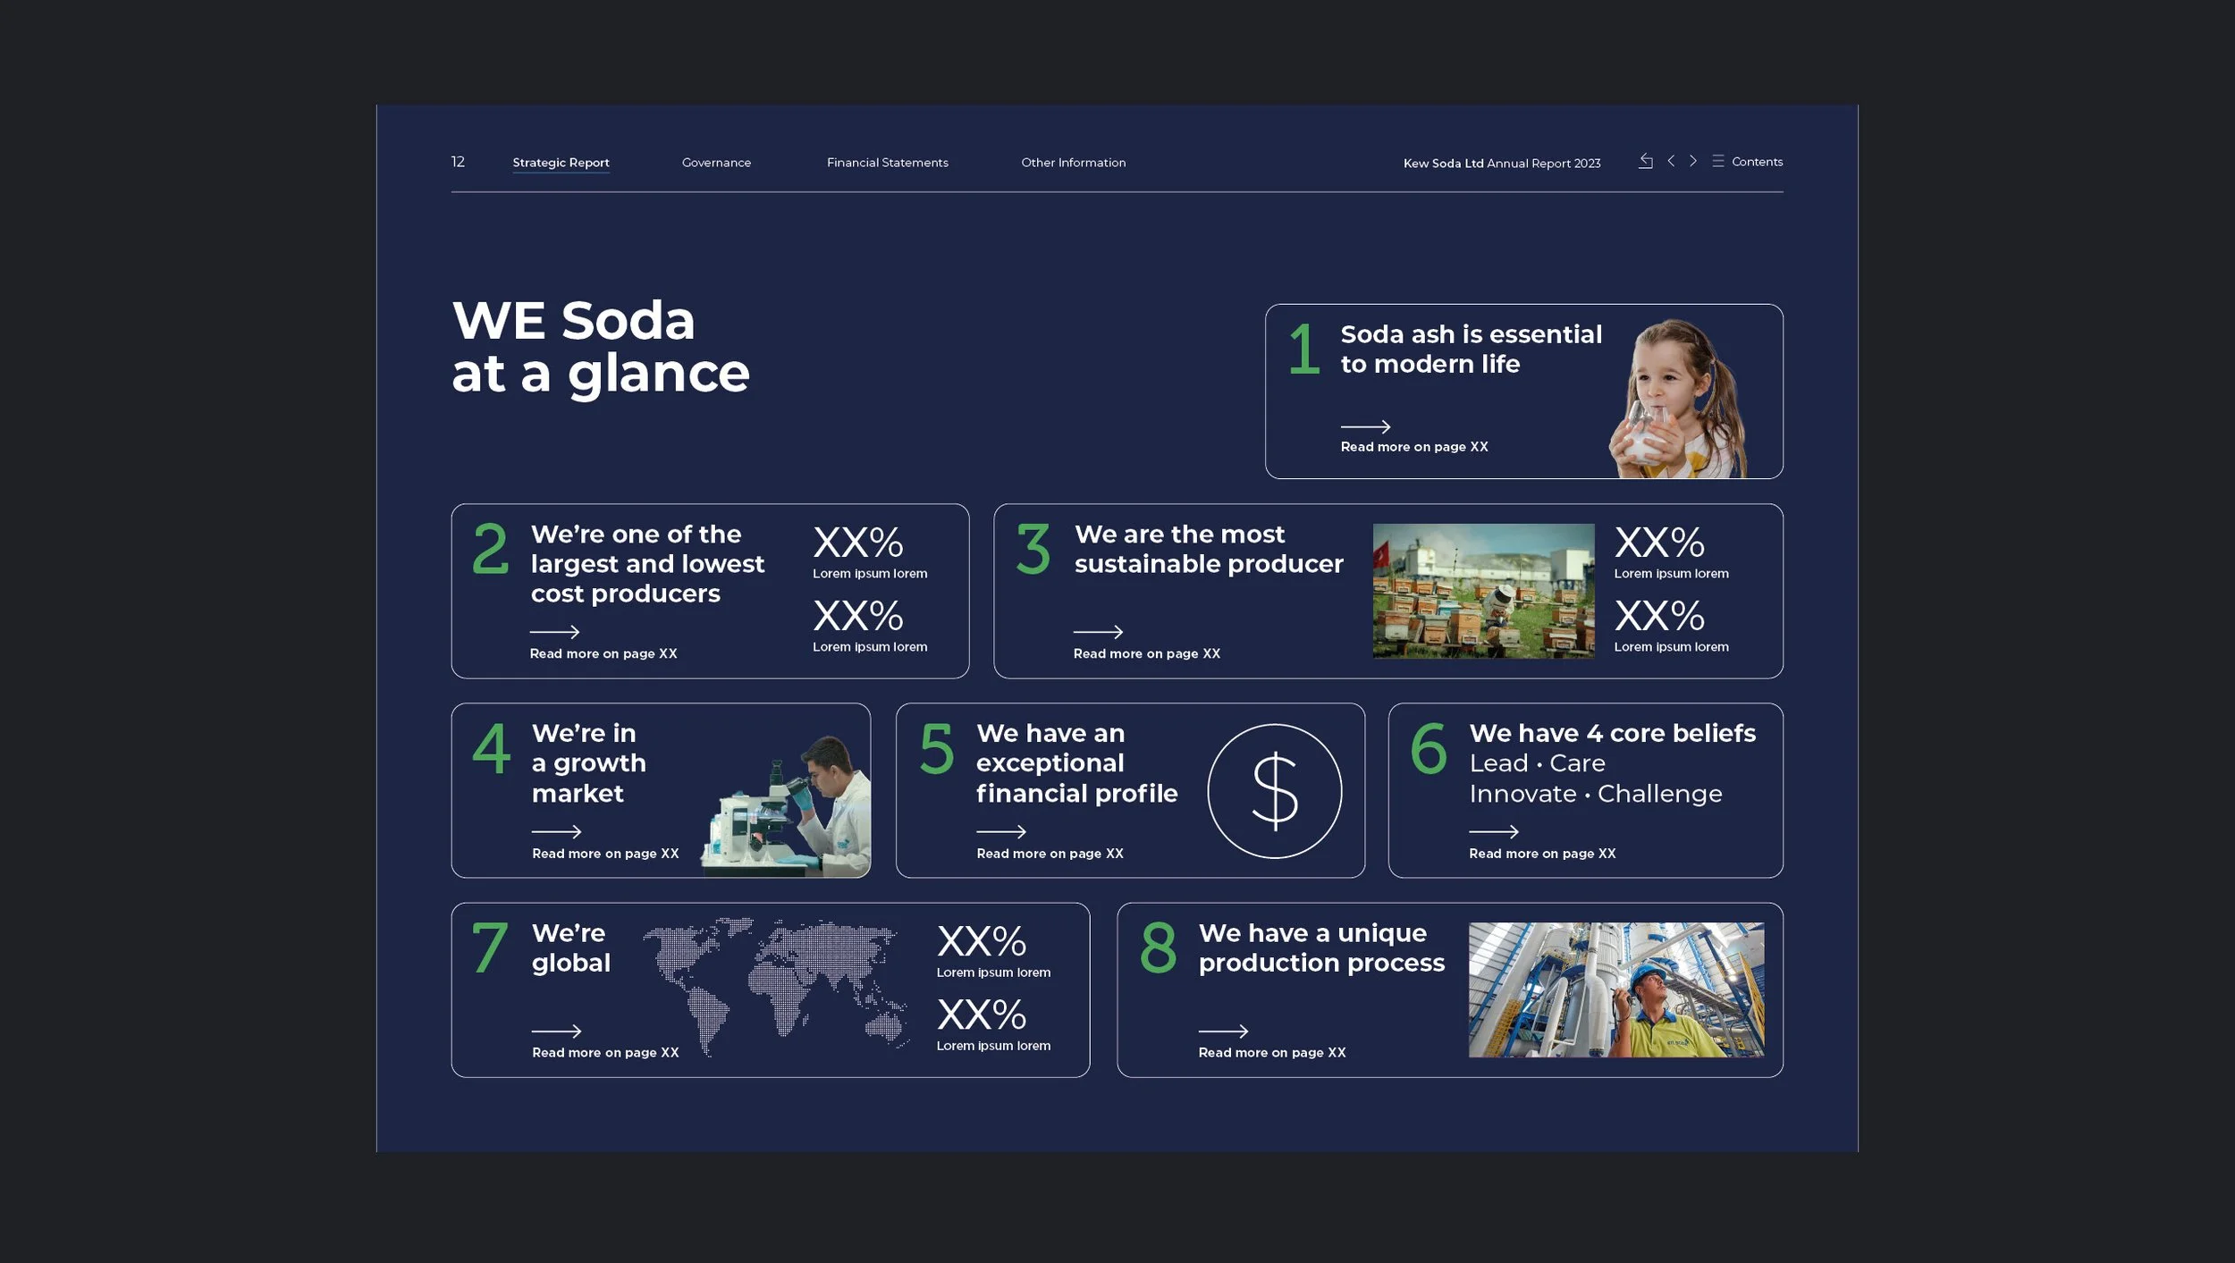
Task: Go to previous page with left chevron
Action: pos(1671,161)
